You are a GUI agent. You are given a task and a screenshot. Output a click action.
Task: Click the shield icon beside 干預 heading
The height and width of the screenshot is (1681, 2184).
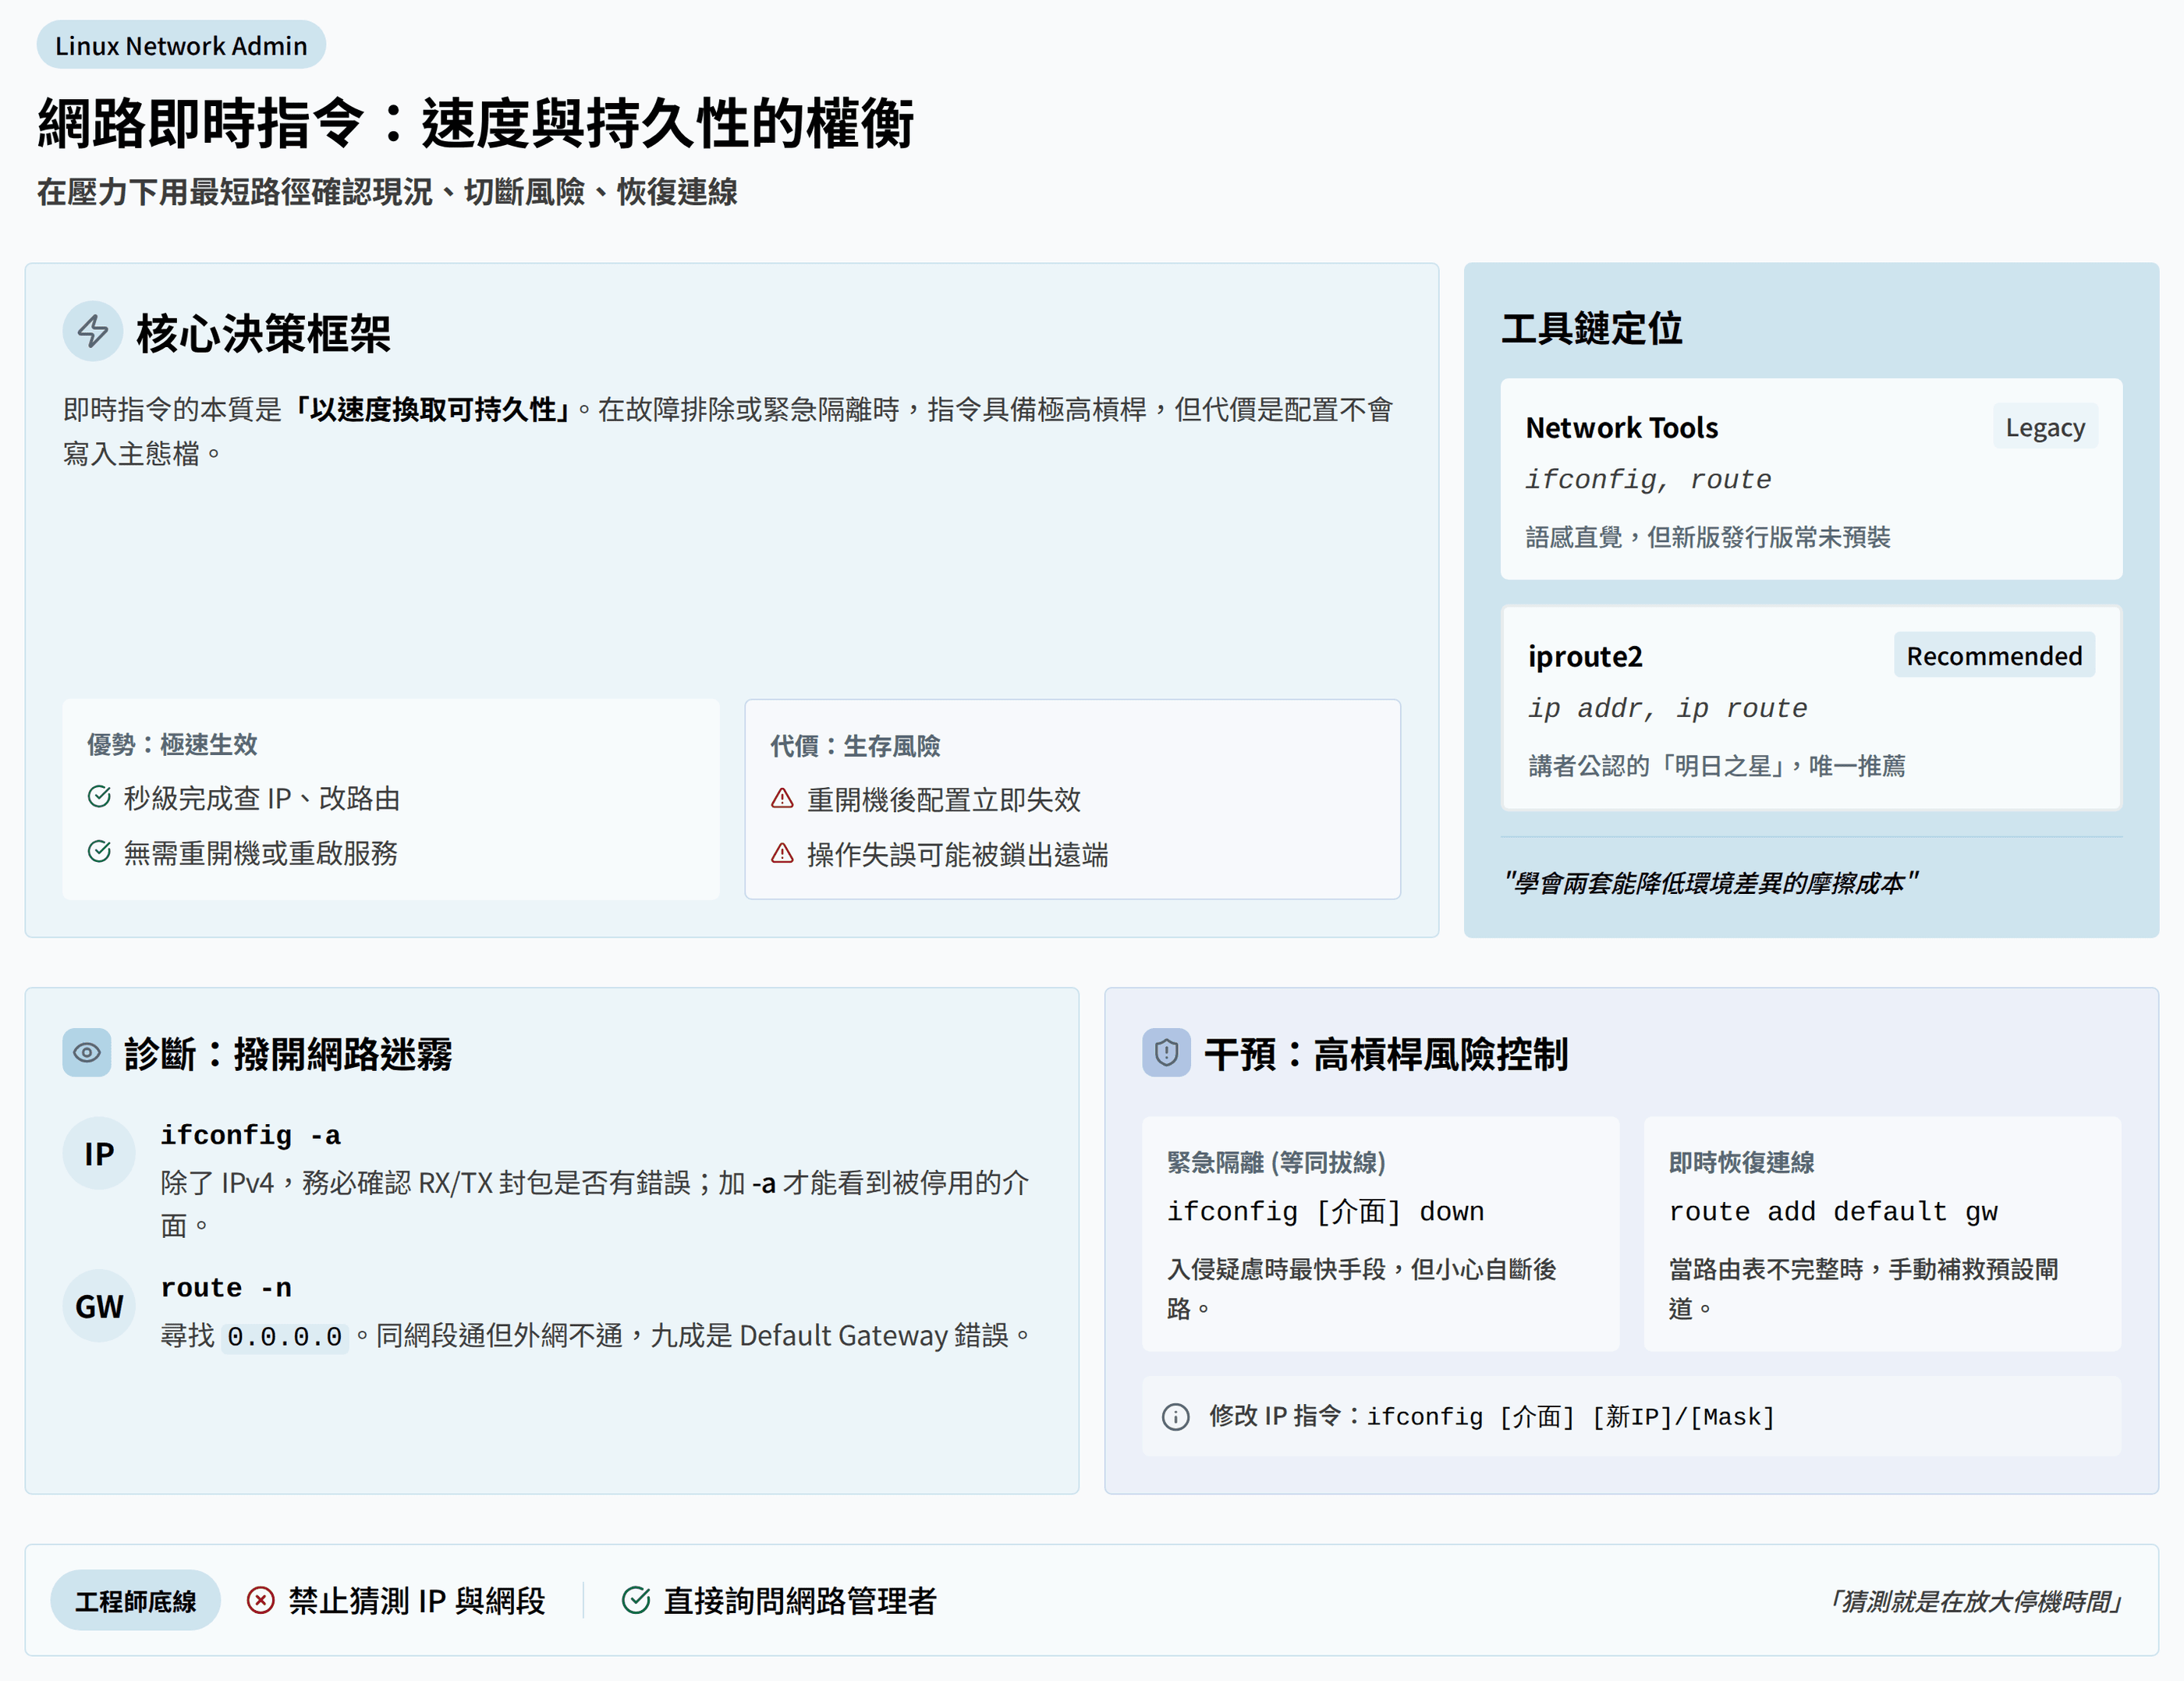pyautogui.click(x=1166, y=1053)
